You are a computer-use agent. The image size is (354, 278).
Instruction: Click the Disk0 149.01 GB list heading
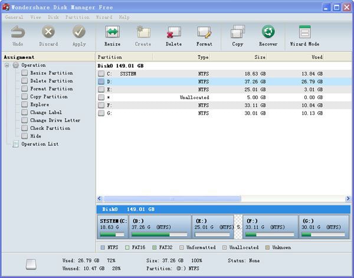(120, 66)
